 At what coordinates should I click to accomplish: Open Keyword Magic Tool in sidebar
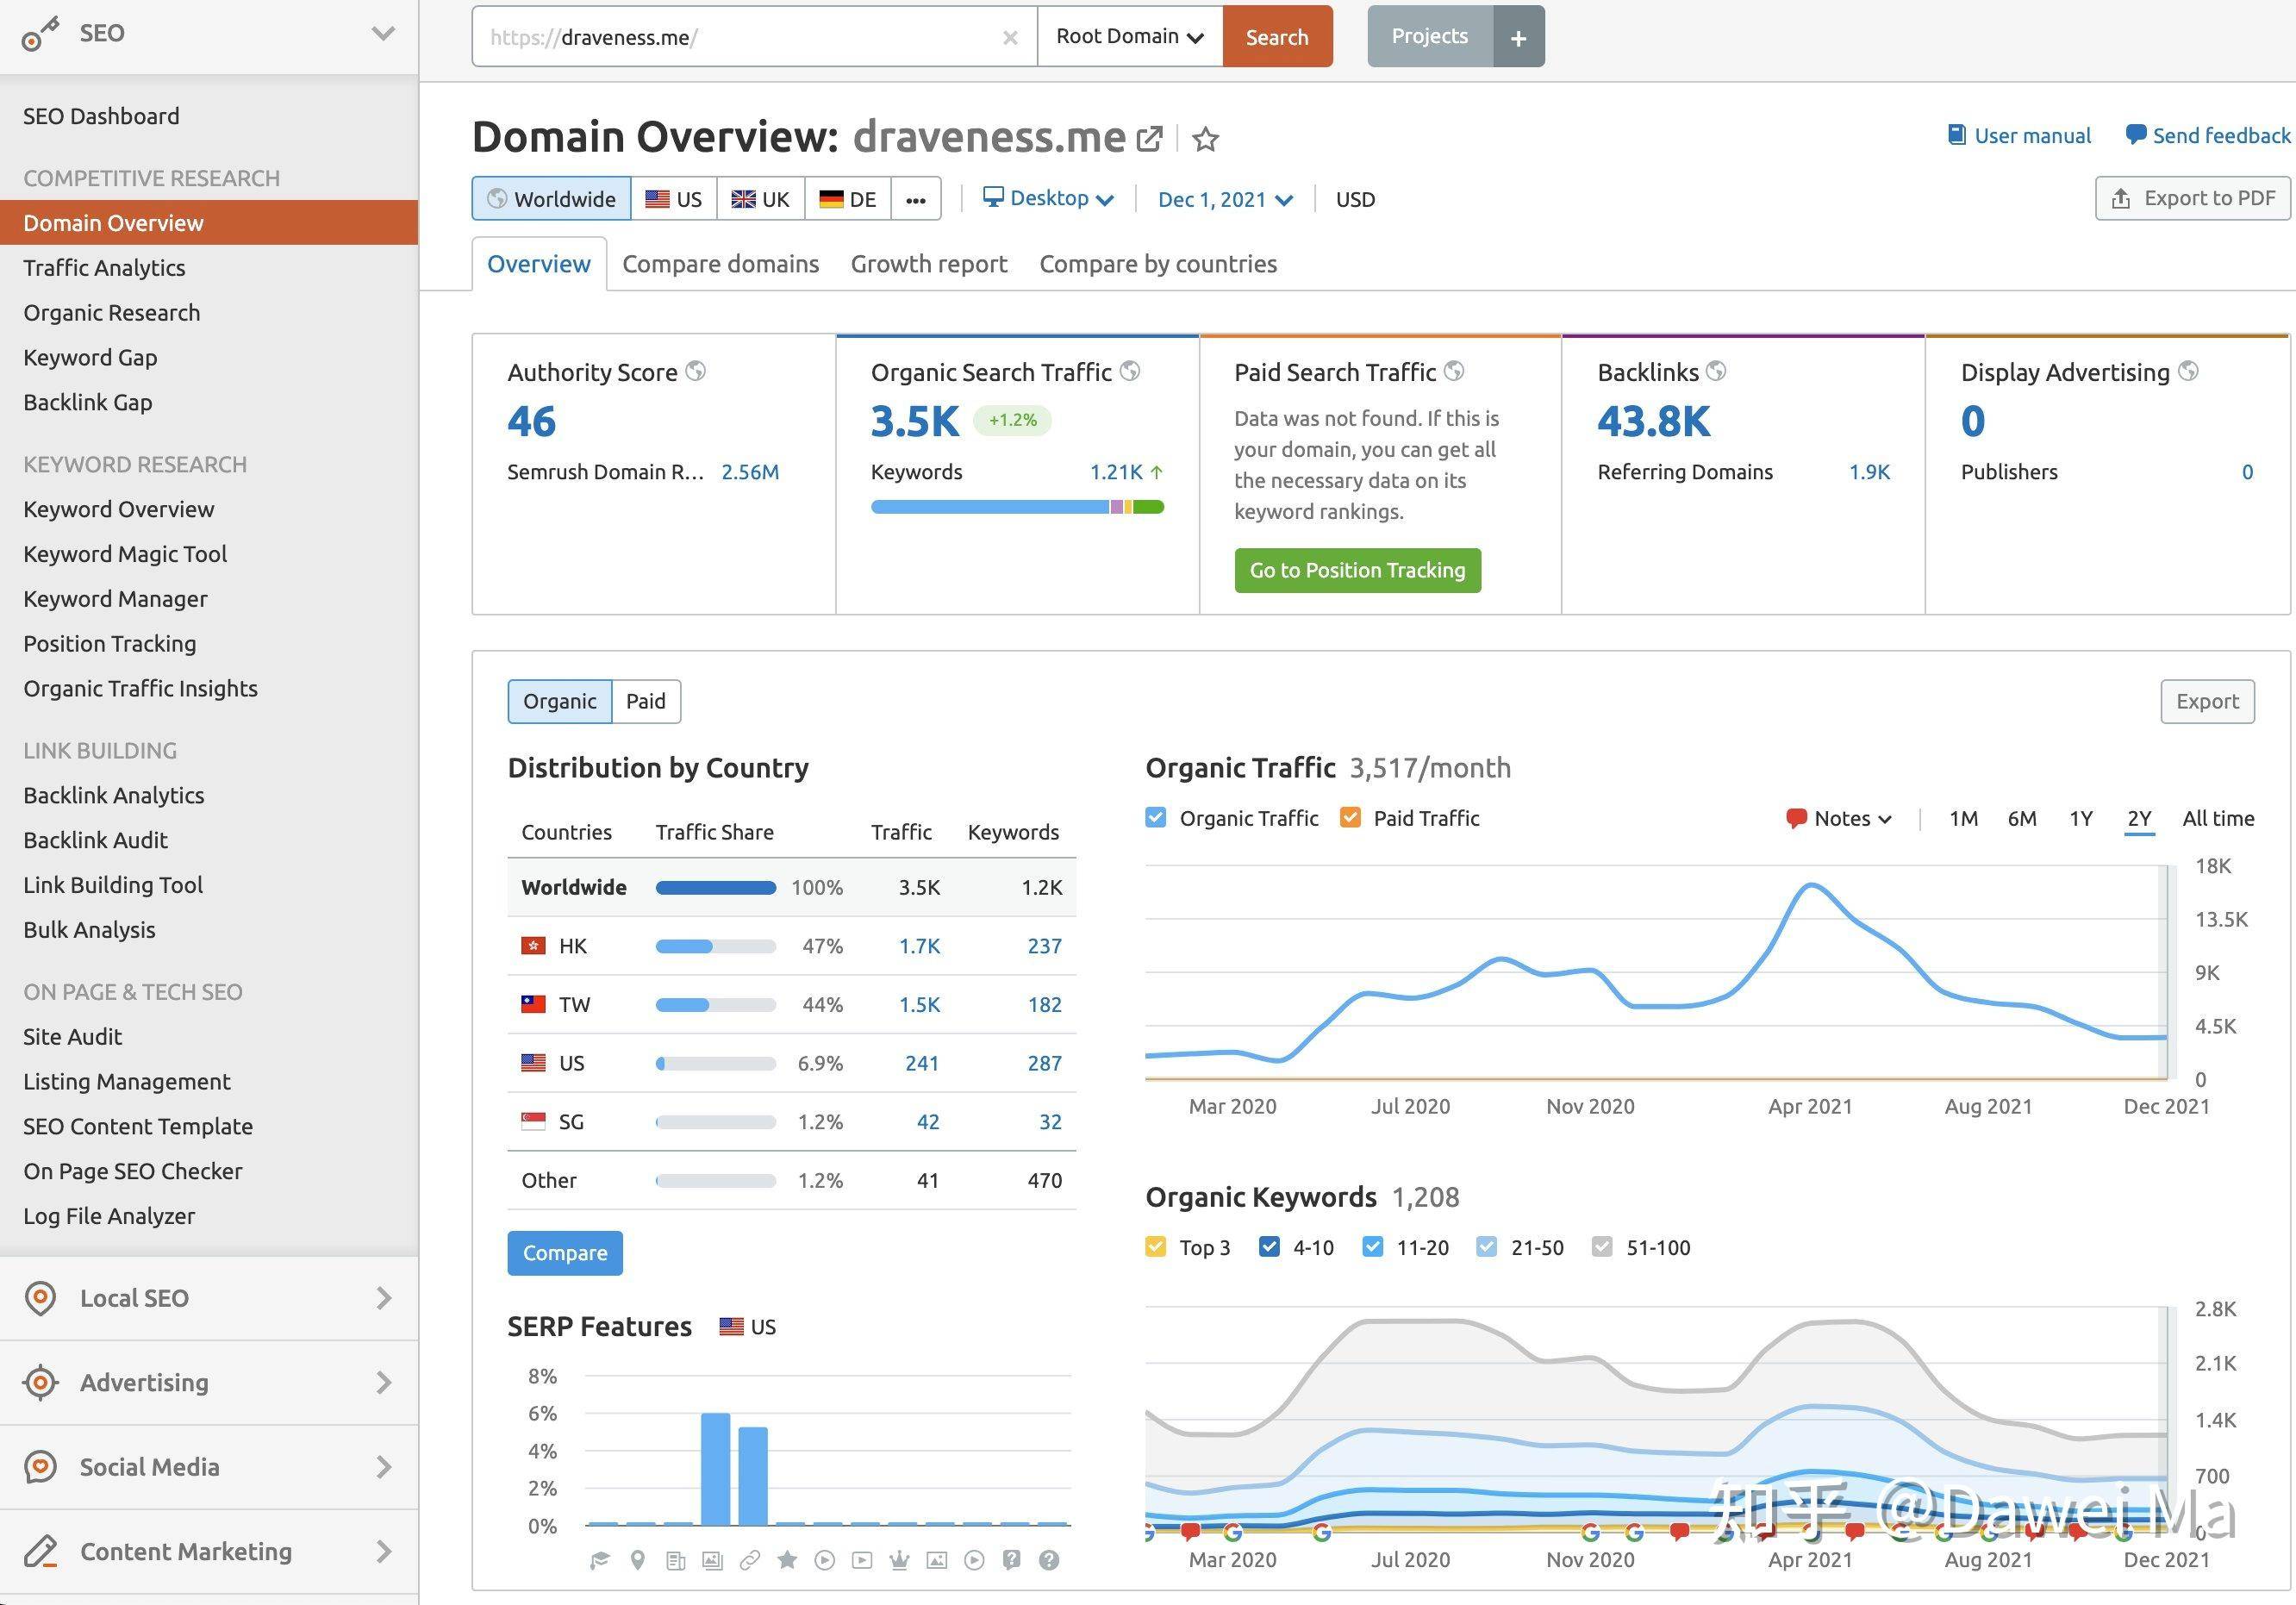click(125, 554)
